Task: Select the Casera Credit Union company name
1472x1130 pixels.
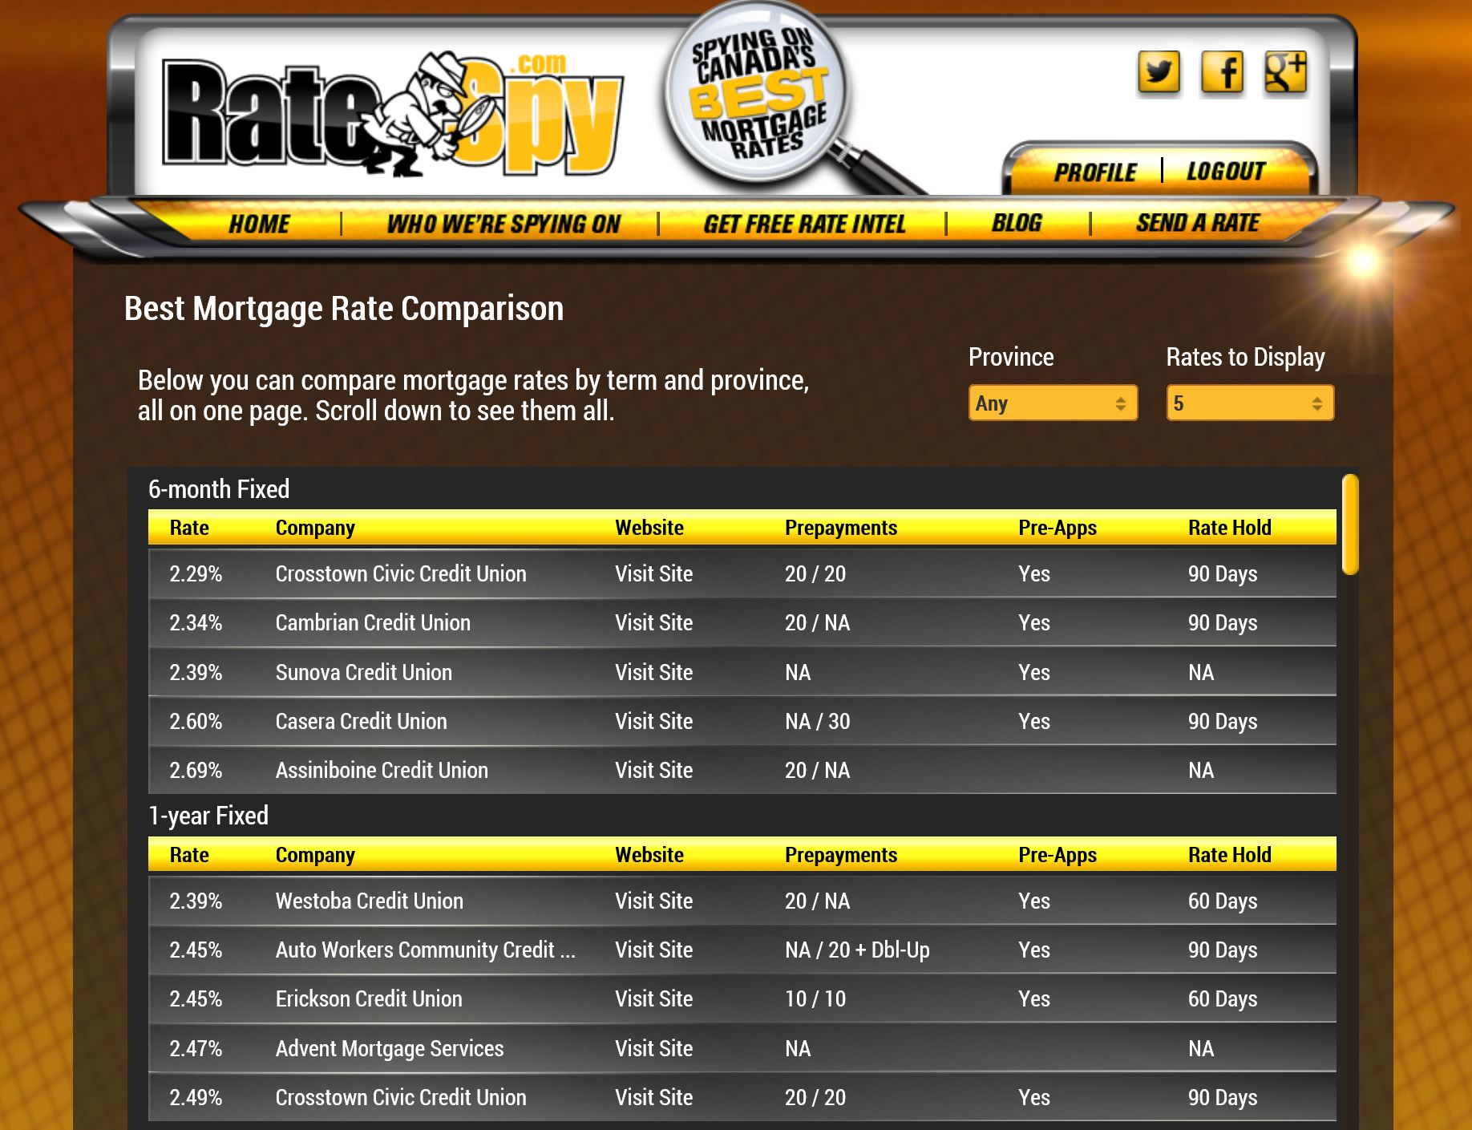Action: (x=361, y=721)
